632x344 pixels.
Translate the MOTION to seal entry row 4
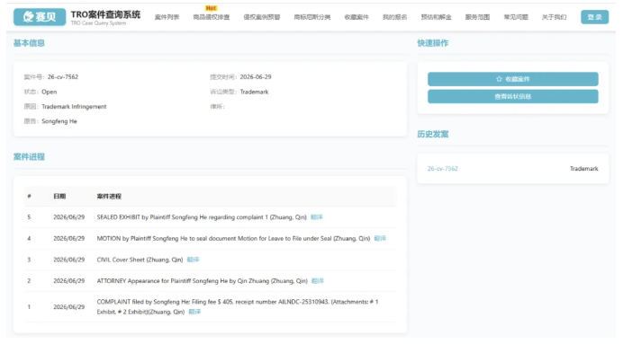[x=380, y=239]
